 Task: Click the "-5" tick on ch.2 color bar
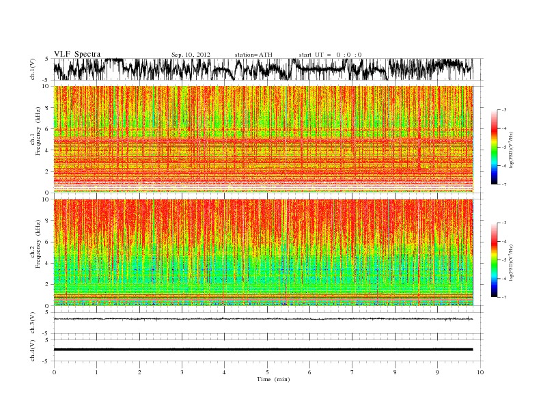coord(504,260)
